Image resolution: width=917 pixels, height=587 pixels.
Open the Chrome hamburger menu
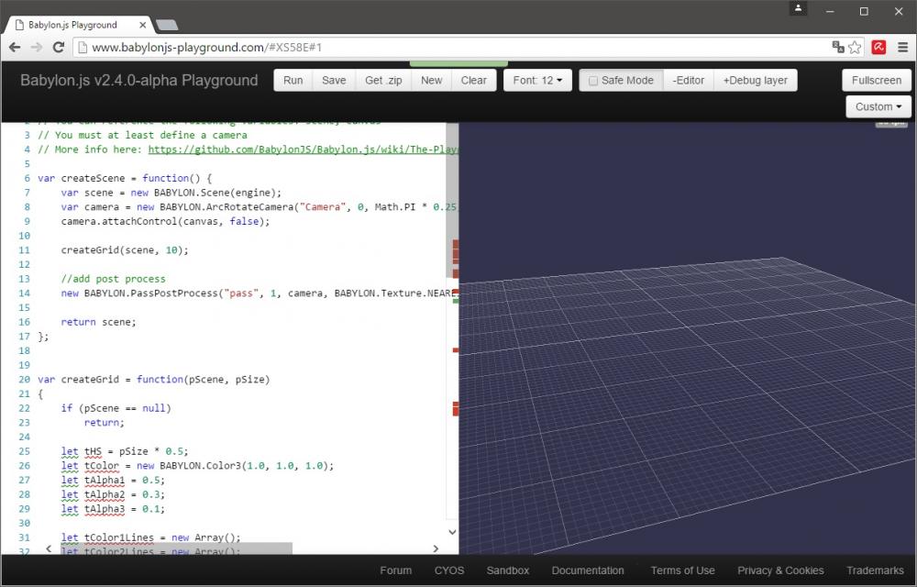coord(902,48)
